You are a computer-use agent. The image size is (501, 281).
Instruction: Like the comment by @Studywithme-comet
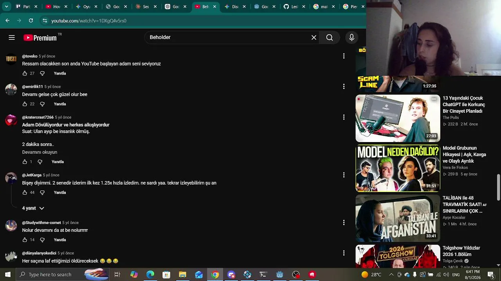pyautogui.click(x=25, y=240)
